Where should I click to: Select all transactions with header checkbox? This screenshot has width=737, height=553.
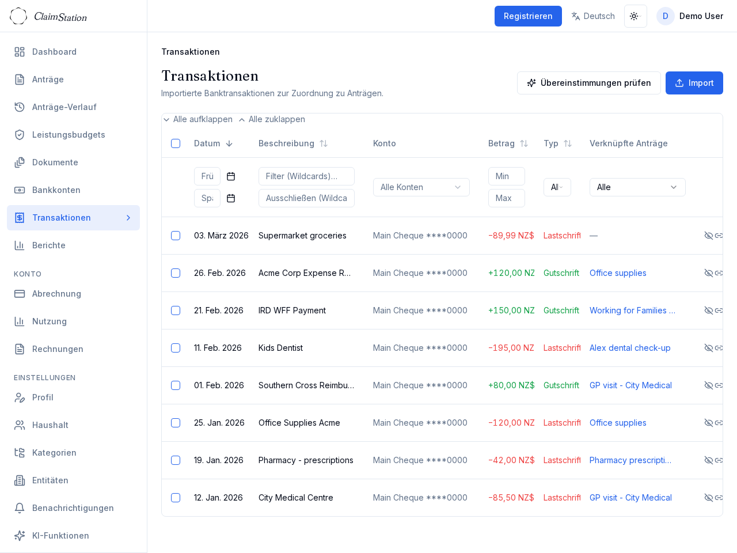pyautogui.click(x=176, y=143)
